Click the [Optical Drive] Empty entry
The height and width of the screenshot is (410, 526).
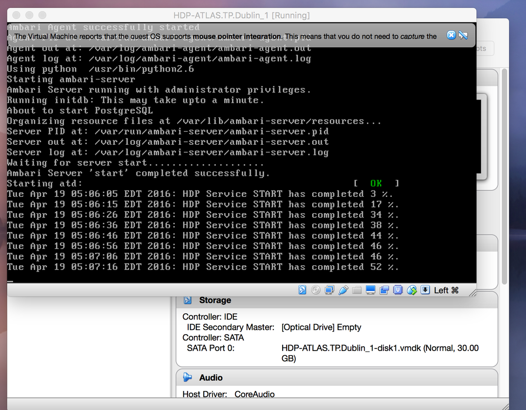pyautogui.click(x=321, y=327)
